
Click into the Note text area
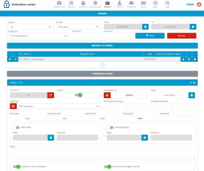tap(103, 154)
